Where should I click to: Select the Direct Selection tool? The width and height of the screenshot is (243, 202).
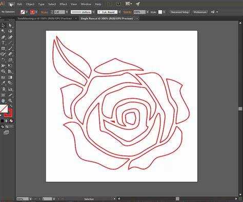coord(10,26)
